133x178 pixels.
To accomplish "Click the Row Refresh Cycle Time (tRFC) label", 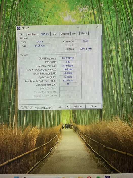I will click(41, 81).
